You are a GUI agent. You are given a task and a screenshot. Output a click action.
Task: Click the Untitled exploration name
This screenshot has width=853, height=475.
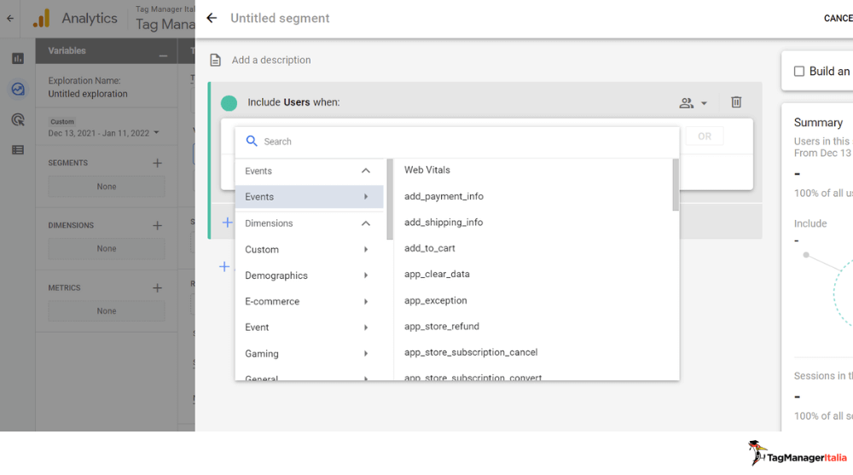point(88,94)
